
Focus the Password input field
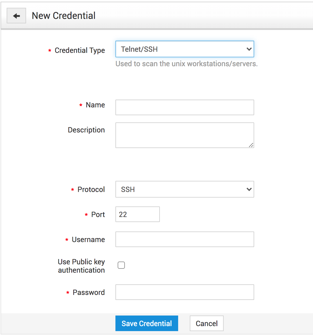tap(185, 292)
